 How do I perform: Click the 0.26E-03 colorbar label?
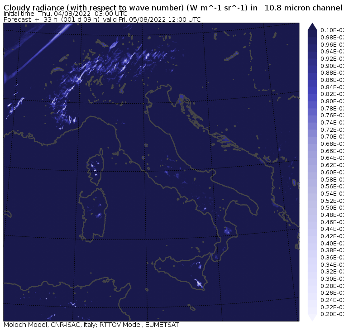[332, 293]
